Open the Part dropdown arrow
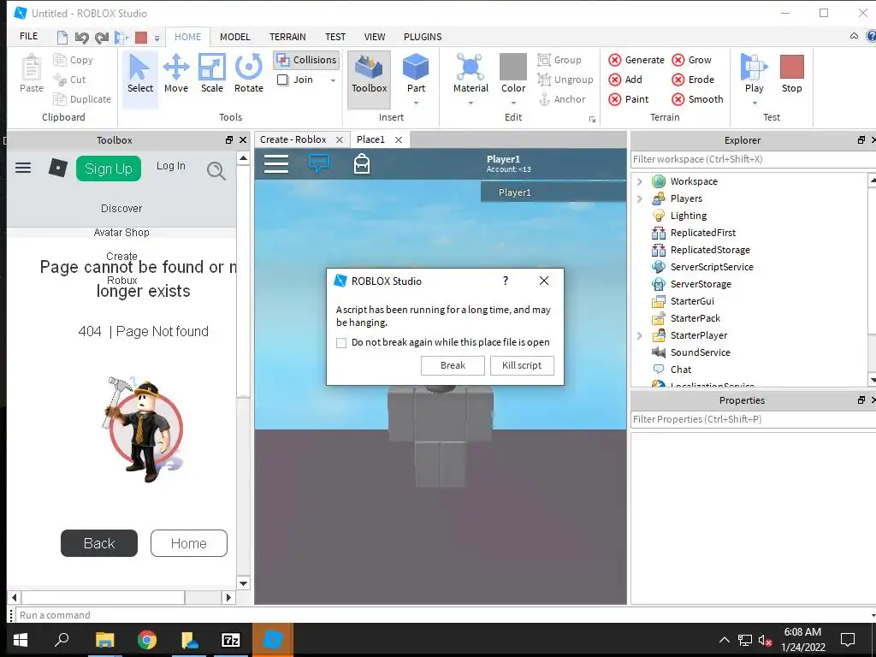Viewport: 876px width, 657px height. pos(417,103)
